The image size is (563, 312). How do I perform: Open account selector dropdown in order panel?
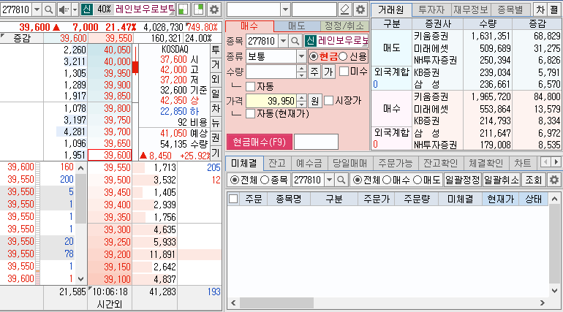[x=285, y=9]
